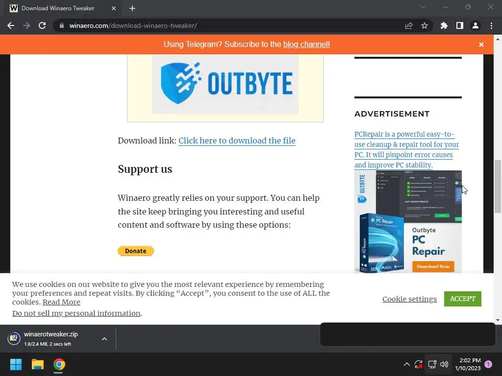Open the PCRepair advertisement text link
502x376 pixels.
pyautogui.click(x=406, y=150)
